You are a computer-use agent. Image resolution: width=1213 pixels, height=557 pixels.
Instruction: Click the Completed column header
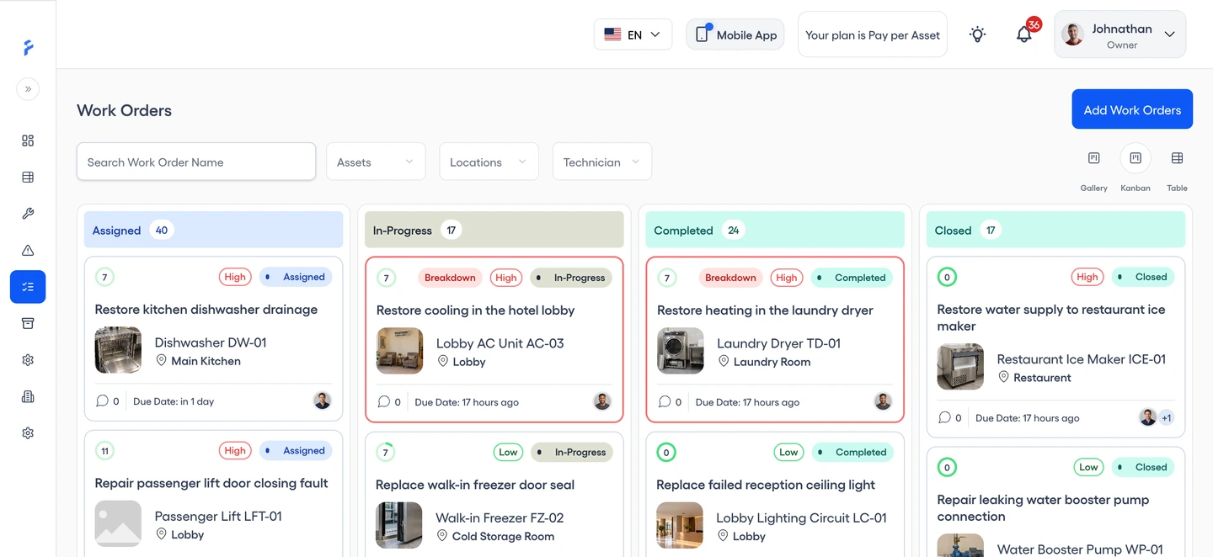tap(775, 230)
